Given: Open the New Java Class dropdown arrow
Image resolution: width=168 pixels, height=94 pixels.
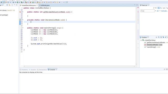Looking at the screenshot, I should click(x=35, y=2).
